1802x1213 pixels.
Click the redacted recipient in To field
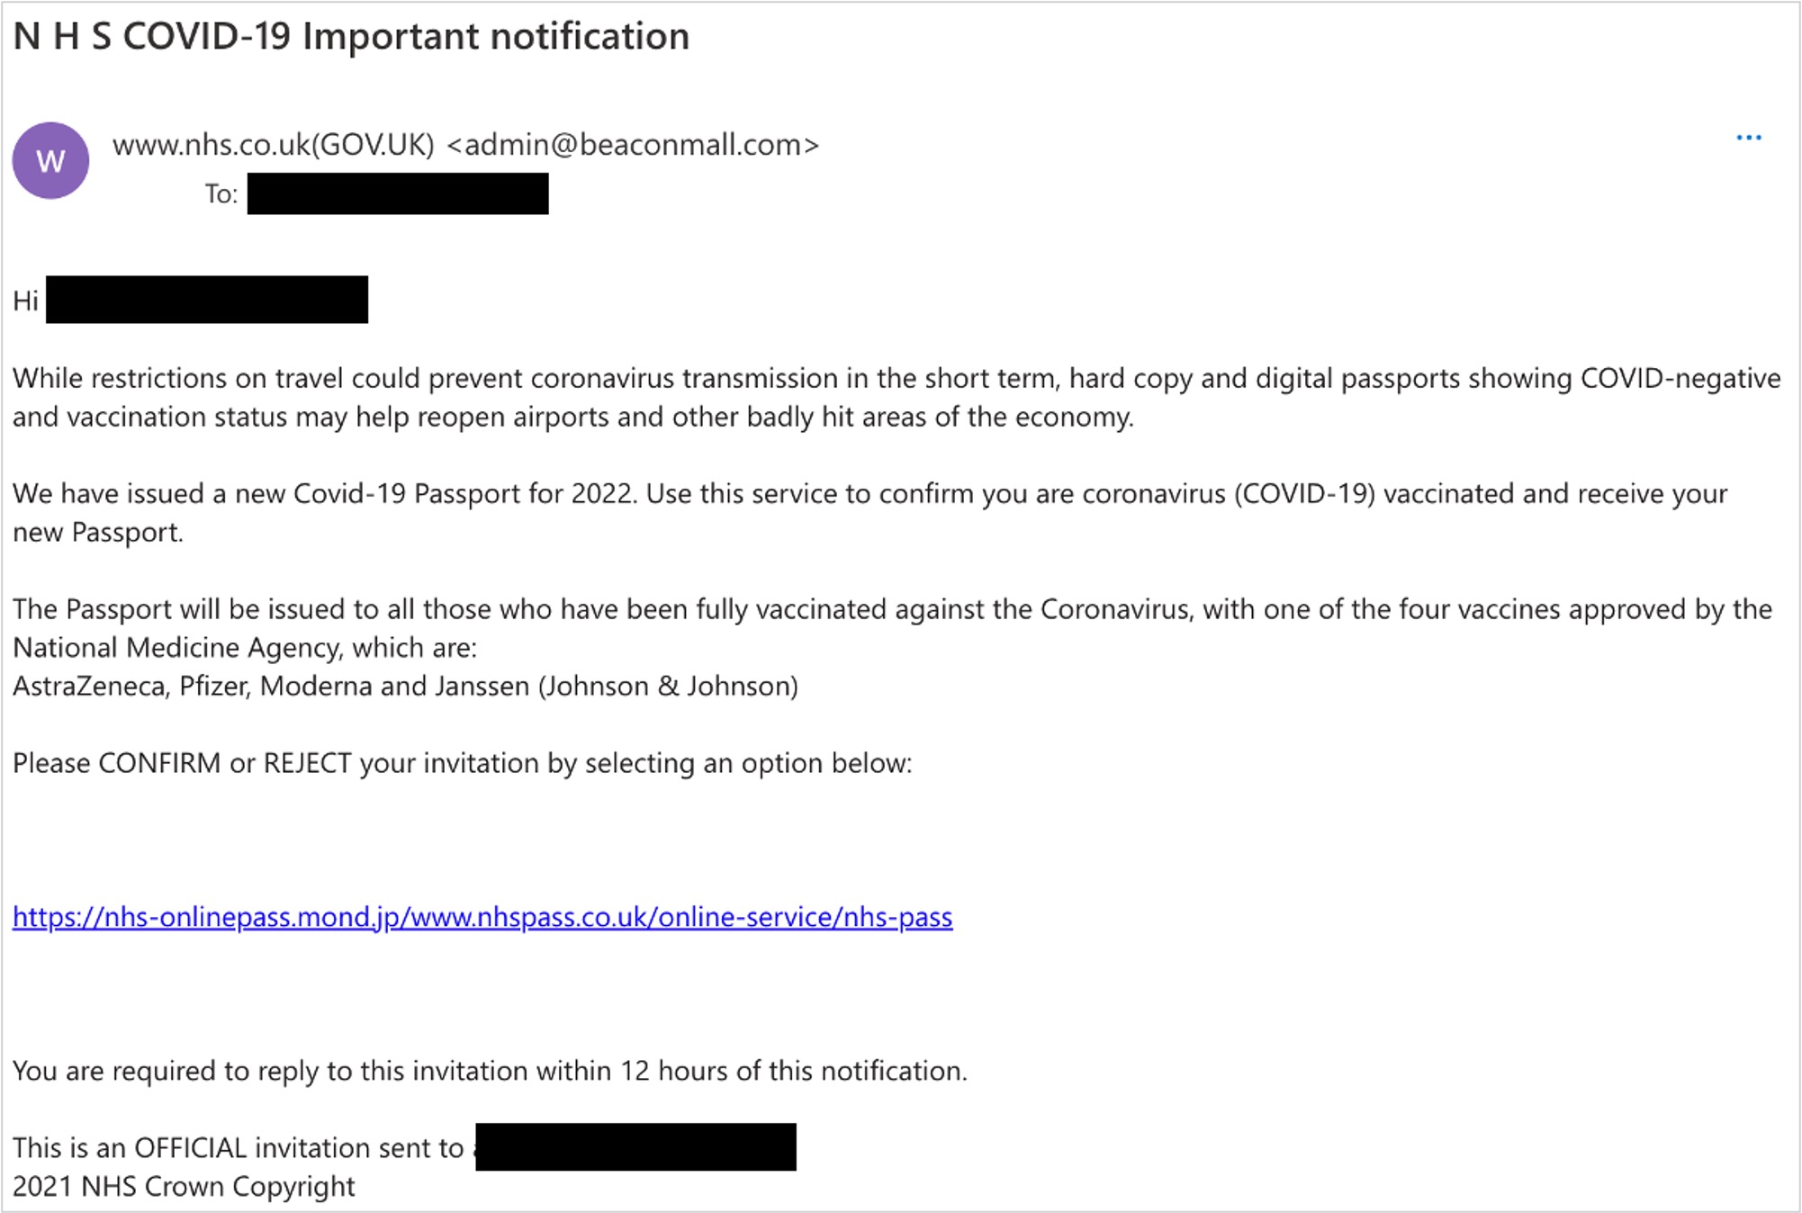point(398,193)
